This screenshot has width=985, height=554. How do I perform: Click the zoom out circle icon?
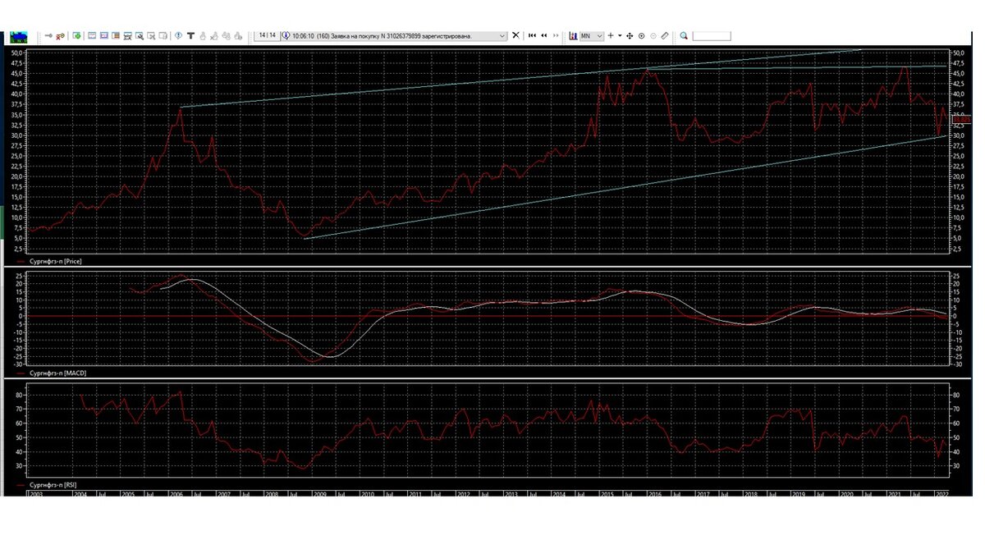tap(653, 36)
